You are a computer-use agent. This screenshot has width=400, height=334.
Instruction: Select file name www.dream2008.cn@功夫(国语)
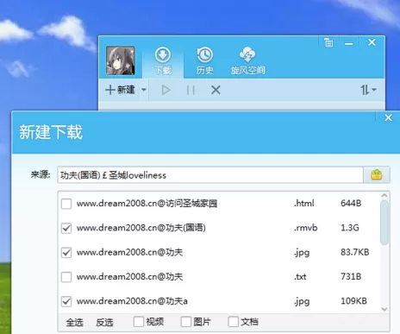tap(141, 228)
